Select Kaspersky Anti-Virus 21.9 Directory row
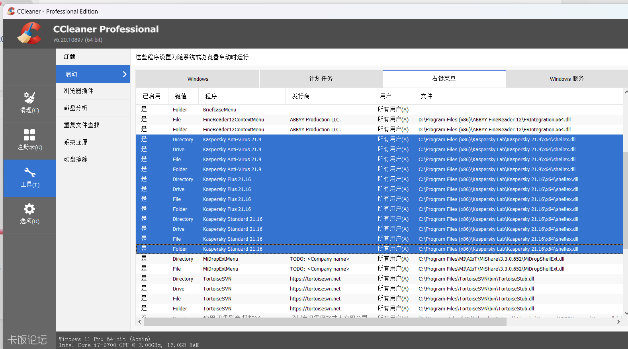The image size is (628, 349). point(379,139)
